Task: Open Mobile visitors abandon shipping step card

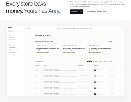Action: coord(48,49)
